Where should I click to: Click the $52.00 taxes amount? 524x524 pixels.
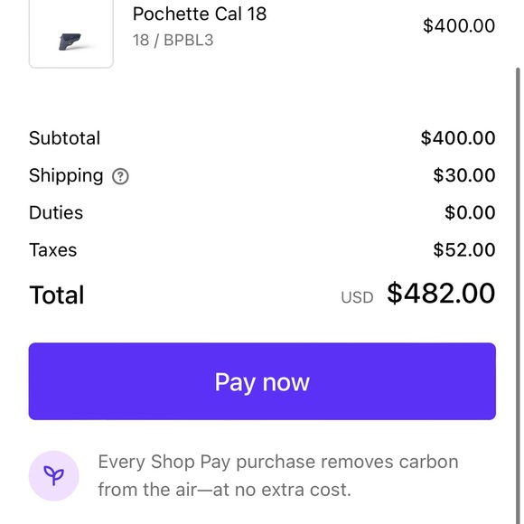point(464,250)
